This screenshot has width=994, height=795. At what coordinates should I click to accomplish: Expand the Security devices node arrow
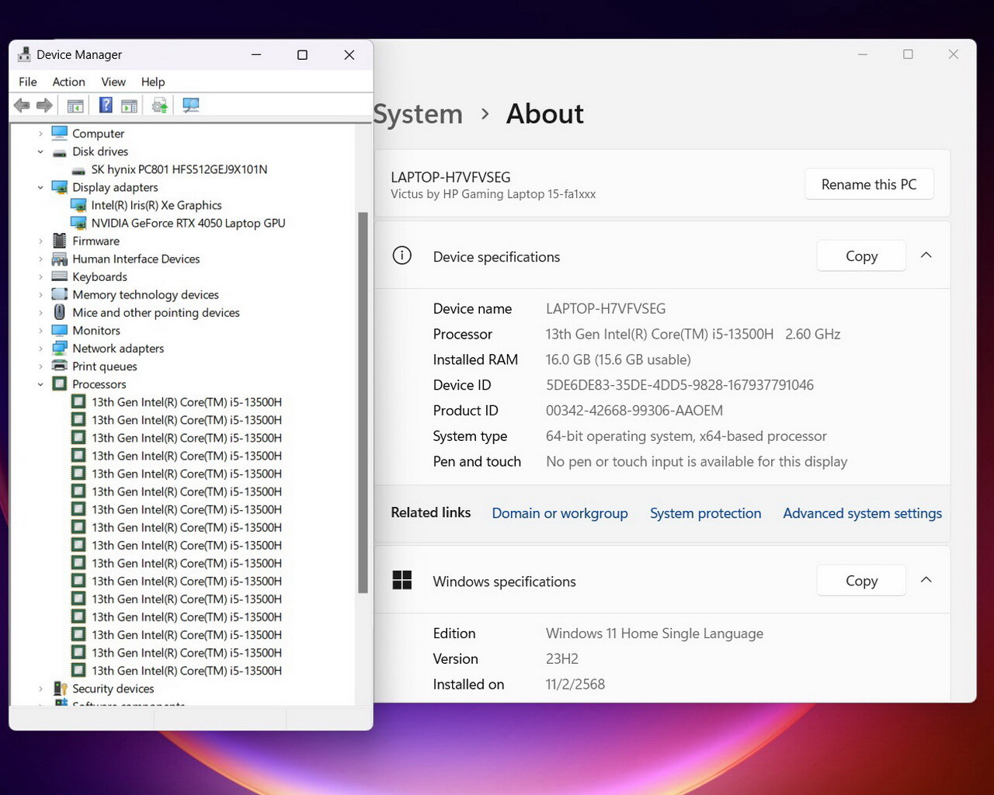tap(40, 689)
